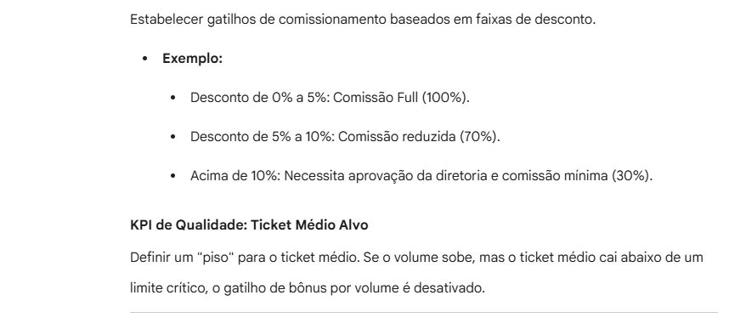Click the bullet before 'Acima de 10%'

(x=172, y=176)
